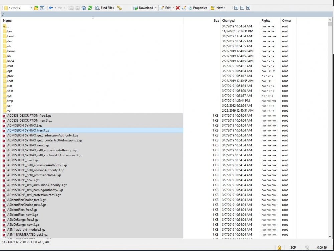Select the lib64 folder
Image resolution: width=334 pixels, height=251 pixels.
(x=10, y=61)
